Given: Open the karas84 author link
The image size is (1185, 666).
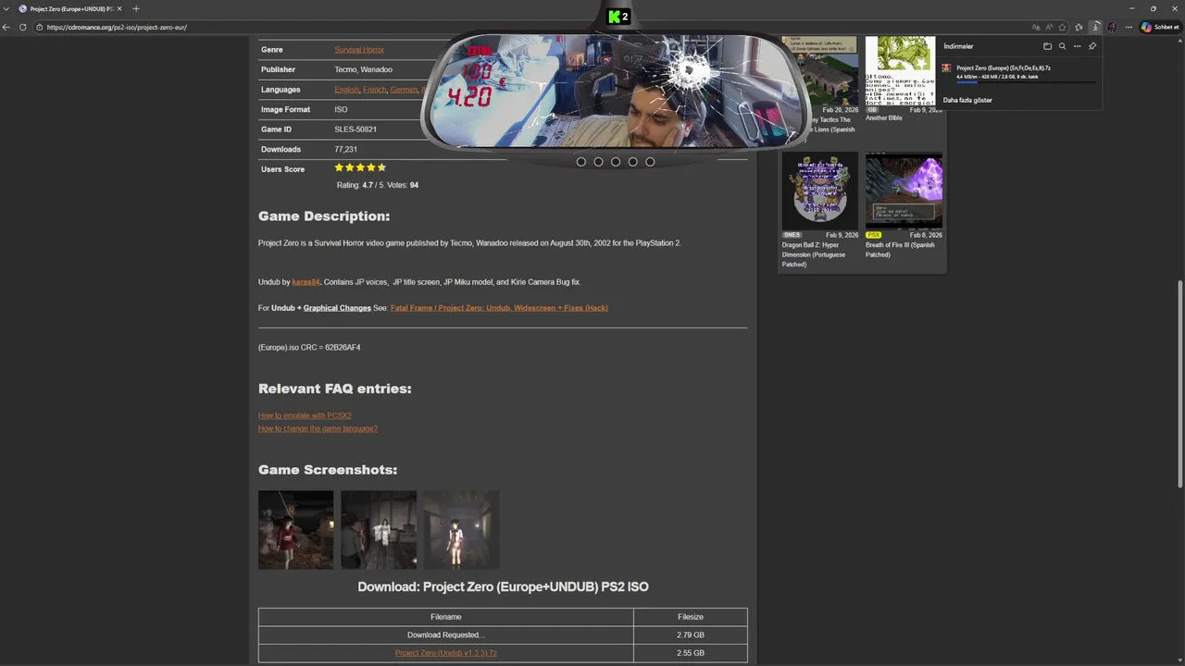Looking at the screenshot, I should point(306,282).
